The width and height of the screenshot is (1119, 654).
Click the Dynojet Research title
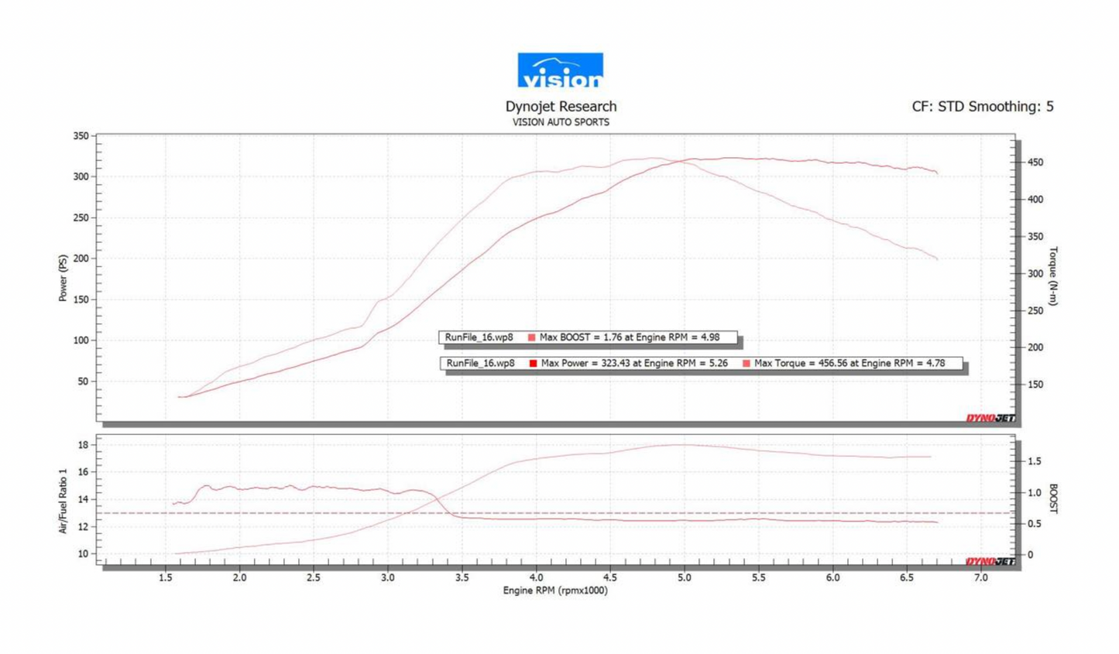[x=561, y=107]
